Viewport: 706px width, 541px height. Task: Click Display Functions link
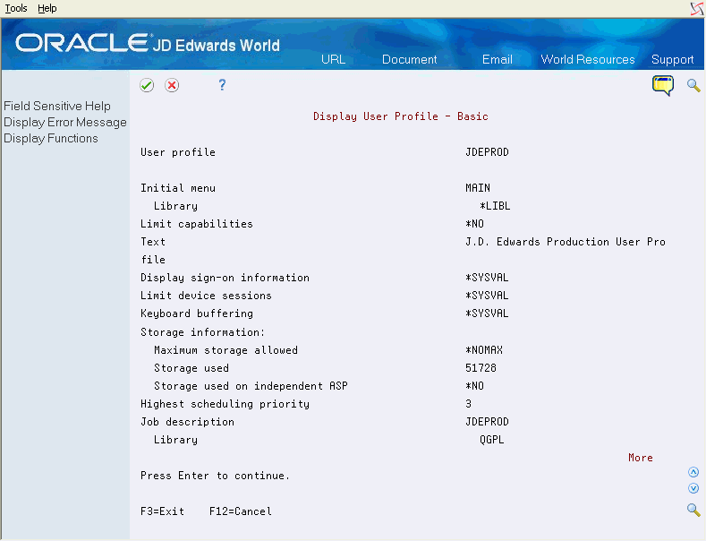[51, 139]
